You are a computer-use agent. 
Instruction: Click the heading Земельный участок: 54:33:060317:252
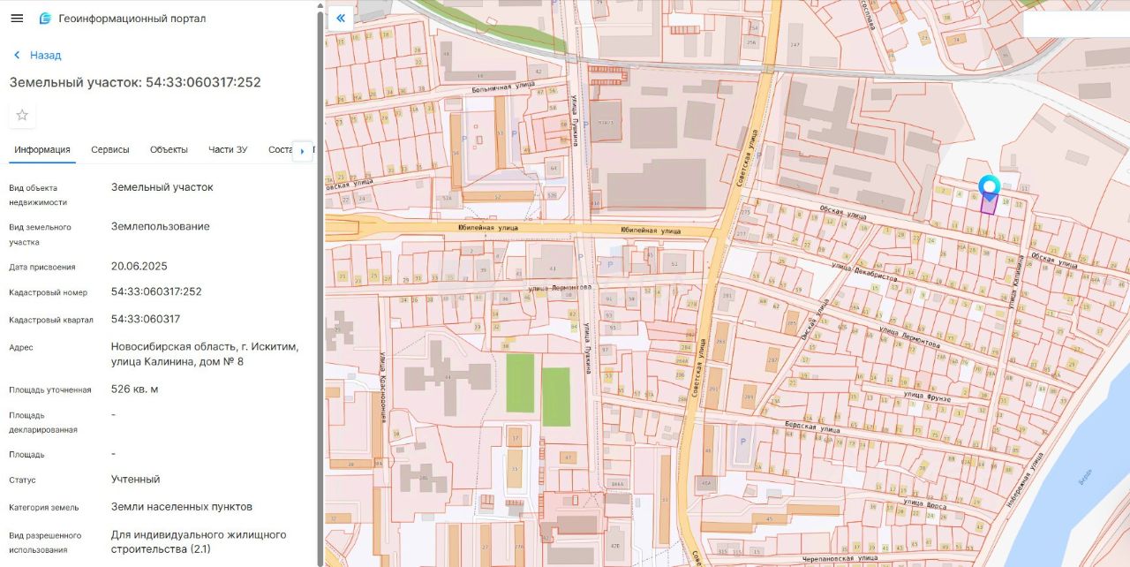[135, 82]
